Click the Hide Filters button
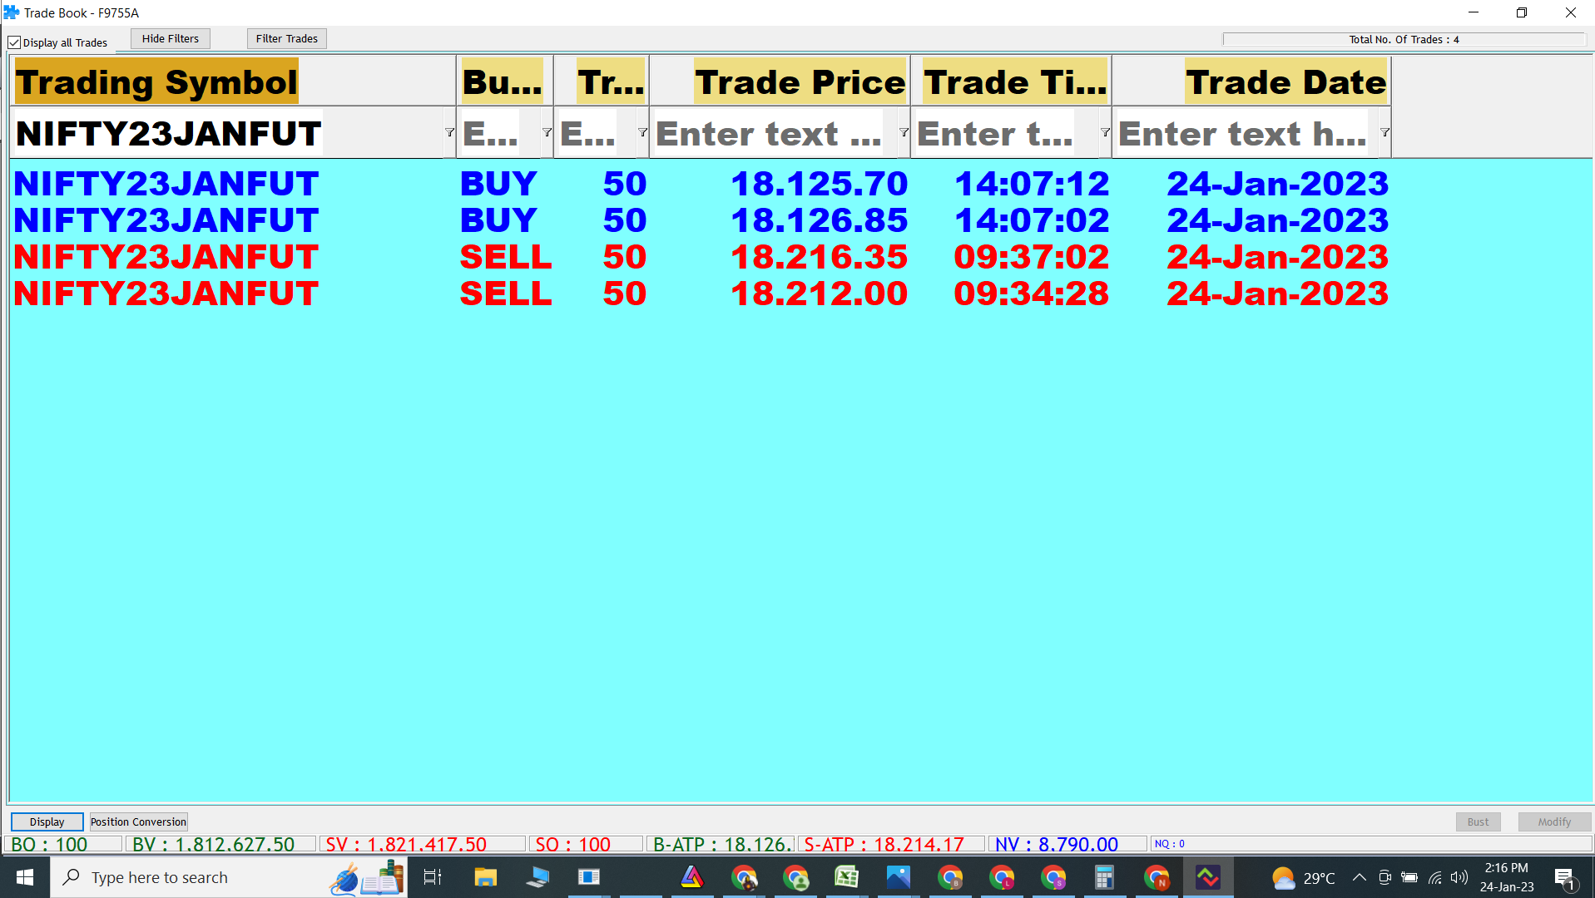 pyautogui.click(x=170, y=38)
